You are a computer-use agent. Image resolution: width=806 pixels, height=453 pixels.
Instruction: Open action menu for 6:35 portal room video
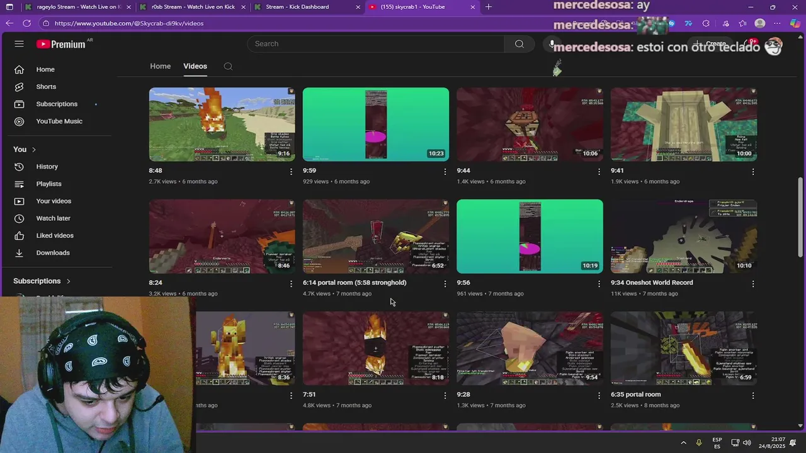click(x=752, y=396)
